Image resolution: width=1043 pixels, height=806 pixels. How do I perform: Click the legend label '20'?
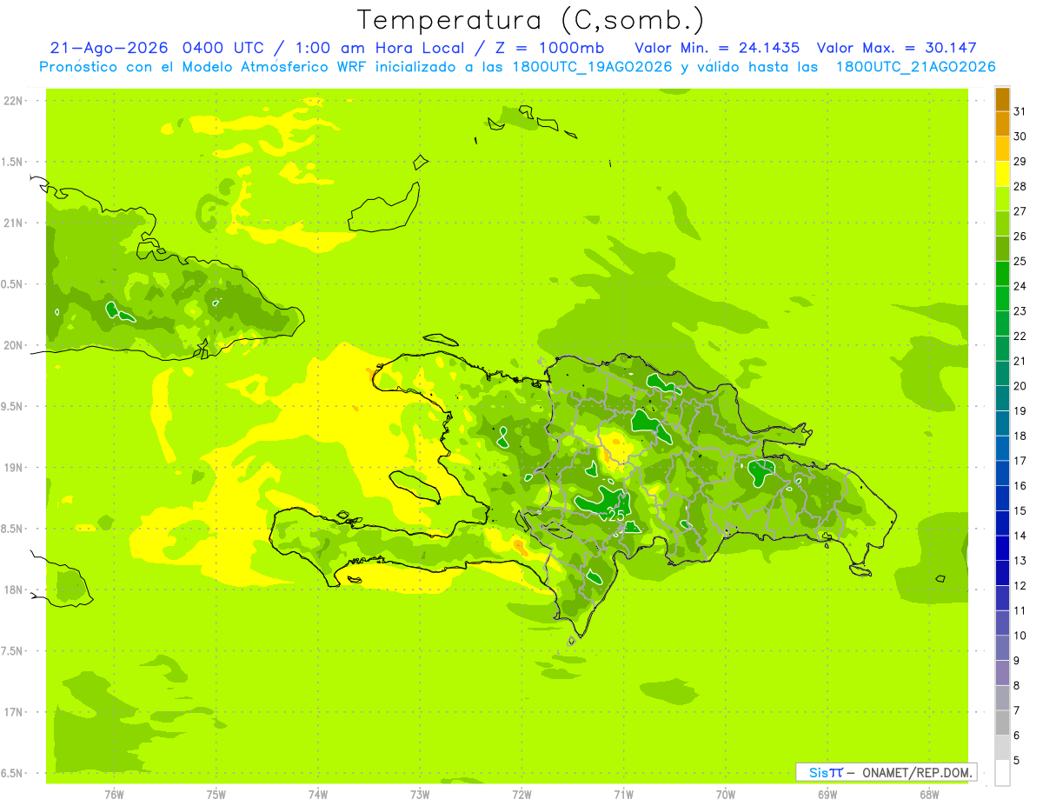(x=1020, y=386)
